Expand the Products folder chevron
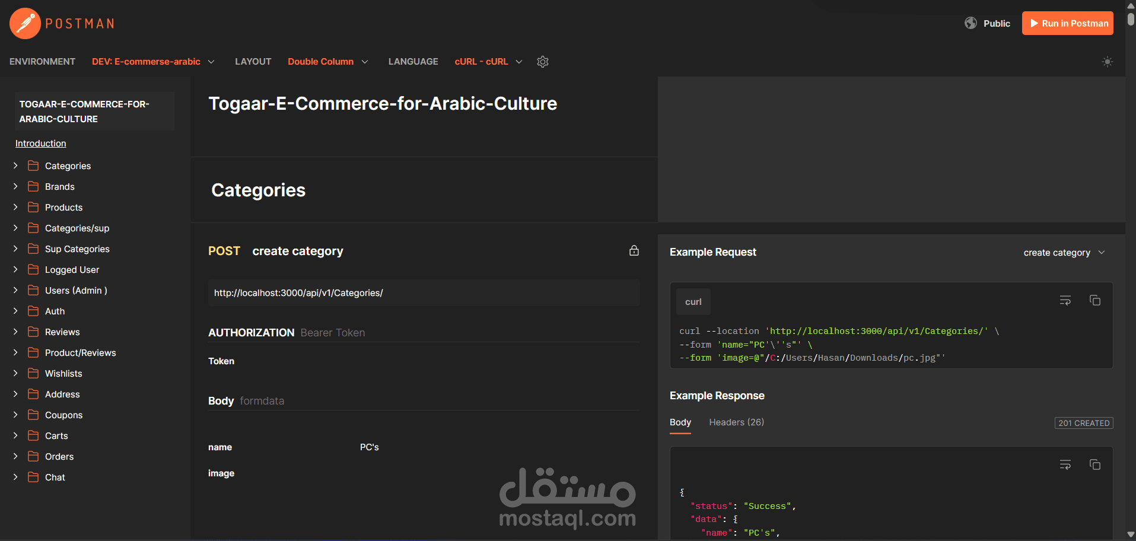1136x541 pixels. pos(15,207)
